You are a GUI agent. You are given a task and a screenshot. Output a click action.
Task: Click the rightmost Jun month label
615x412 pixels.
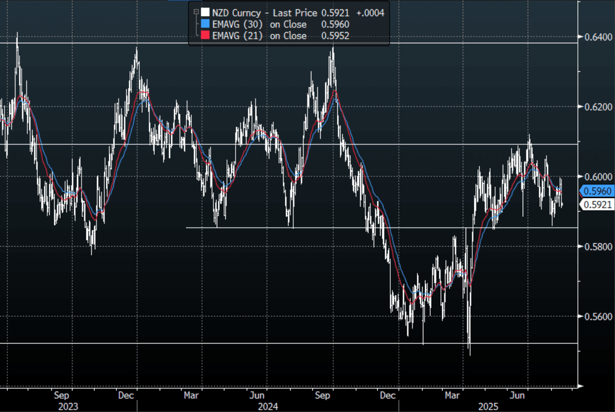[518, 394]
